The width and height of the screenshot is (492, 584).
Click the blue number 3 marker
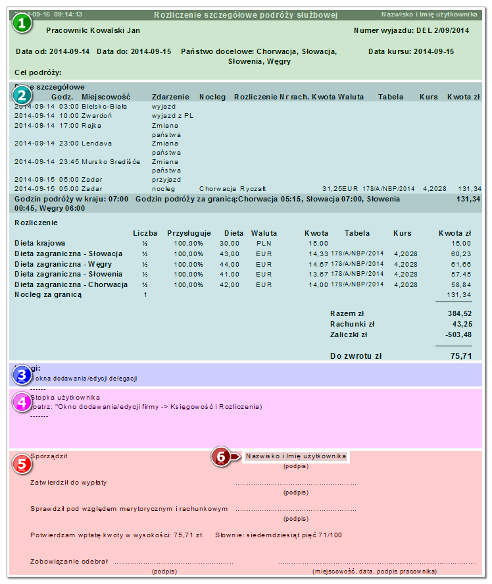(22, 375)
